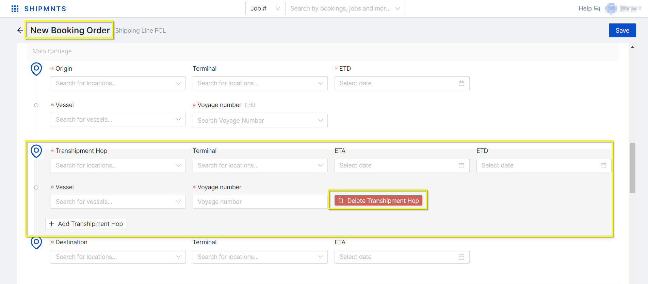
Task: Expand the Job # search type dropdown
Action: [x=265, y=8]
